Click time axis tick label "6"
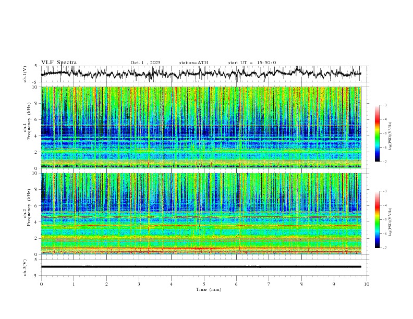Screen dimensions: 413x319 click(236, 284)
